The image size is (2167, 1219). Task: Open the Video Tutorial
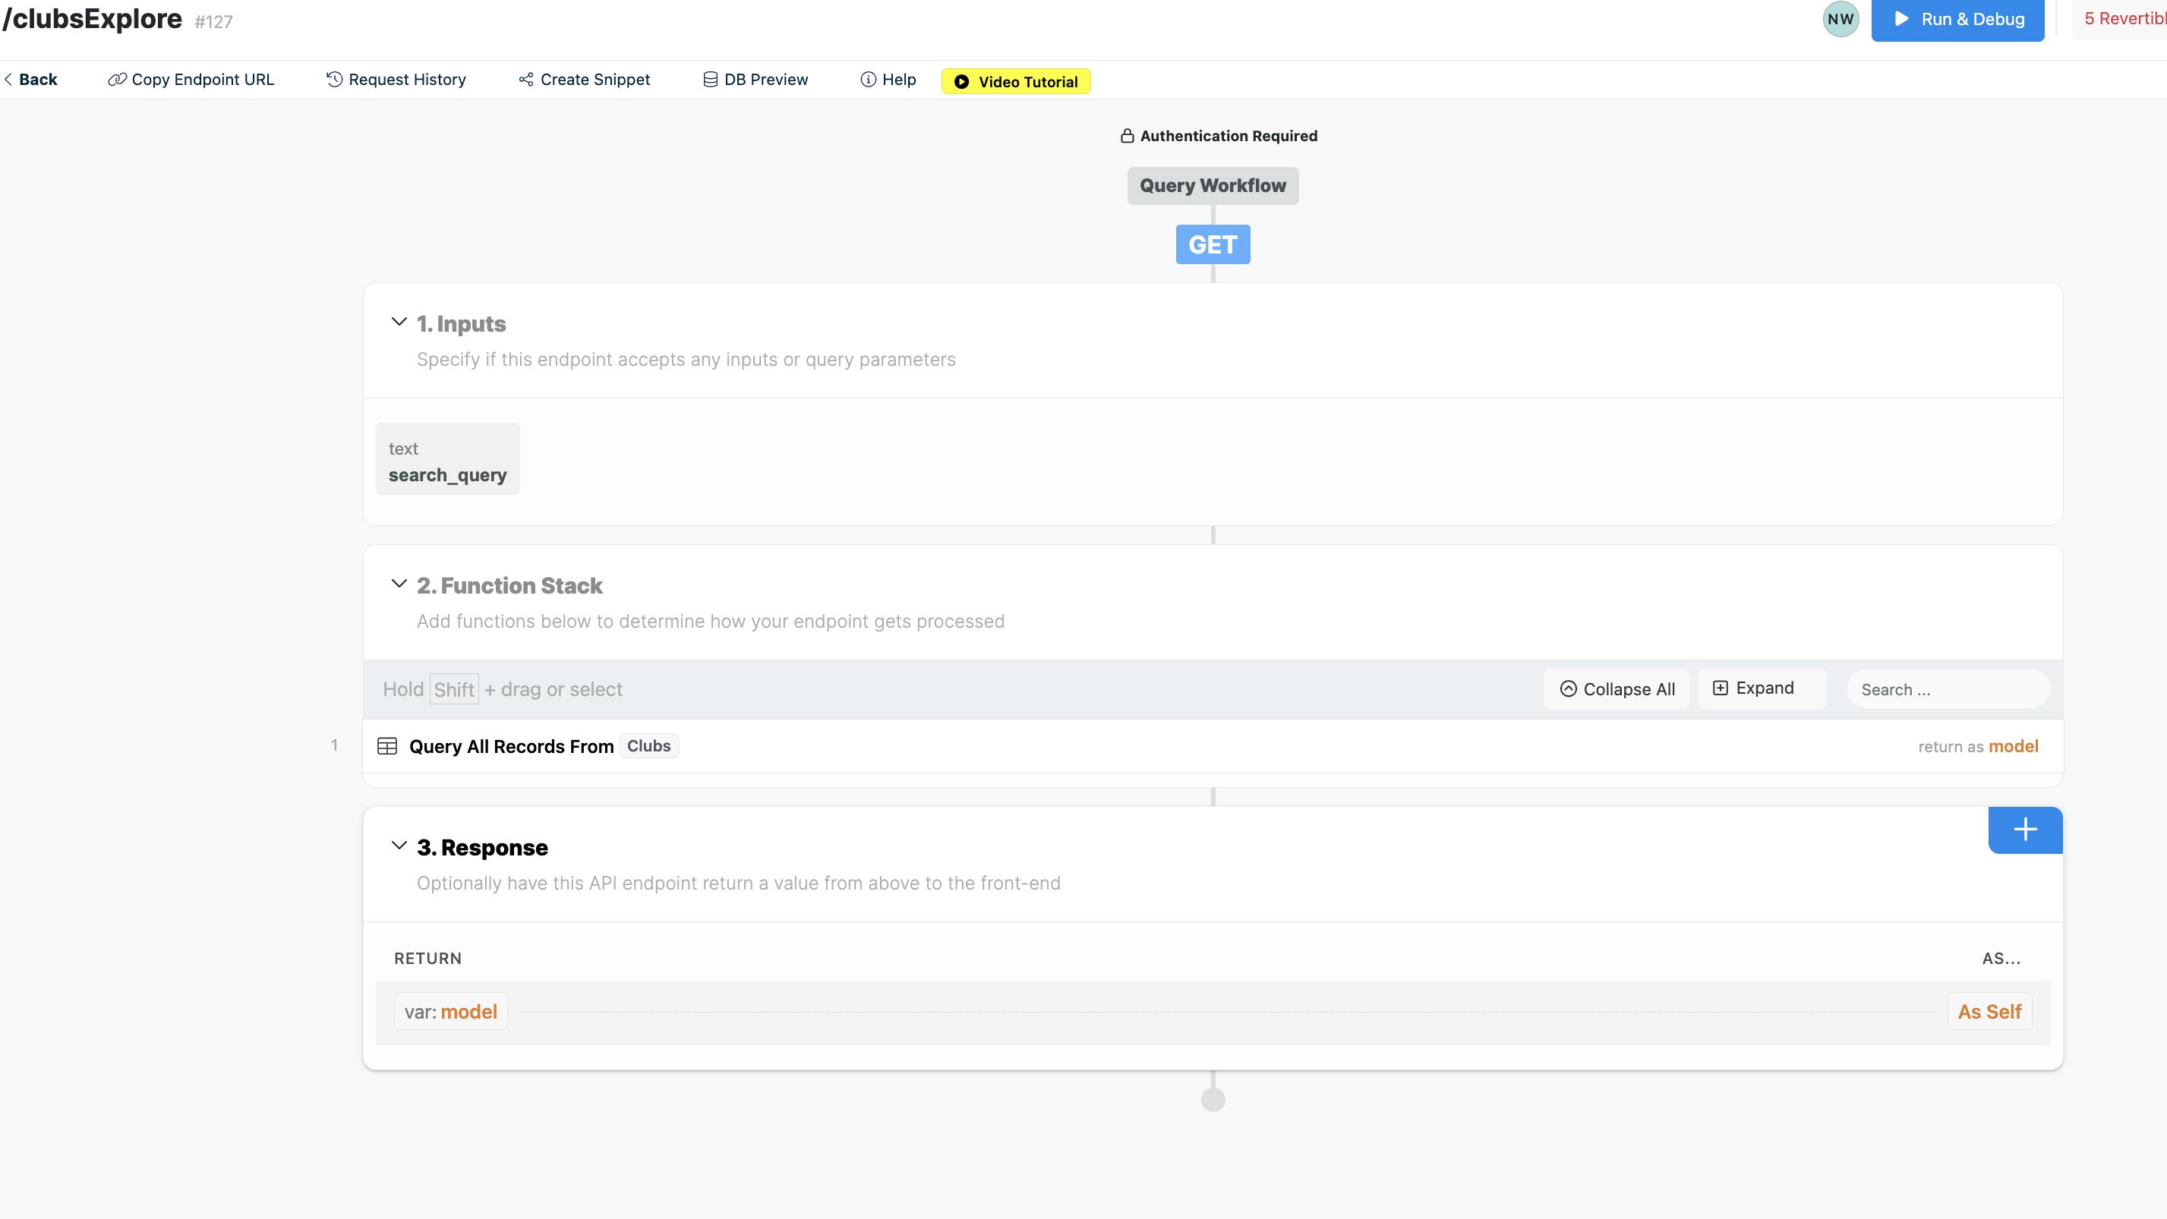(x=1015, y=81)
